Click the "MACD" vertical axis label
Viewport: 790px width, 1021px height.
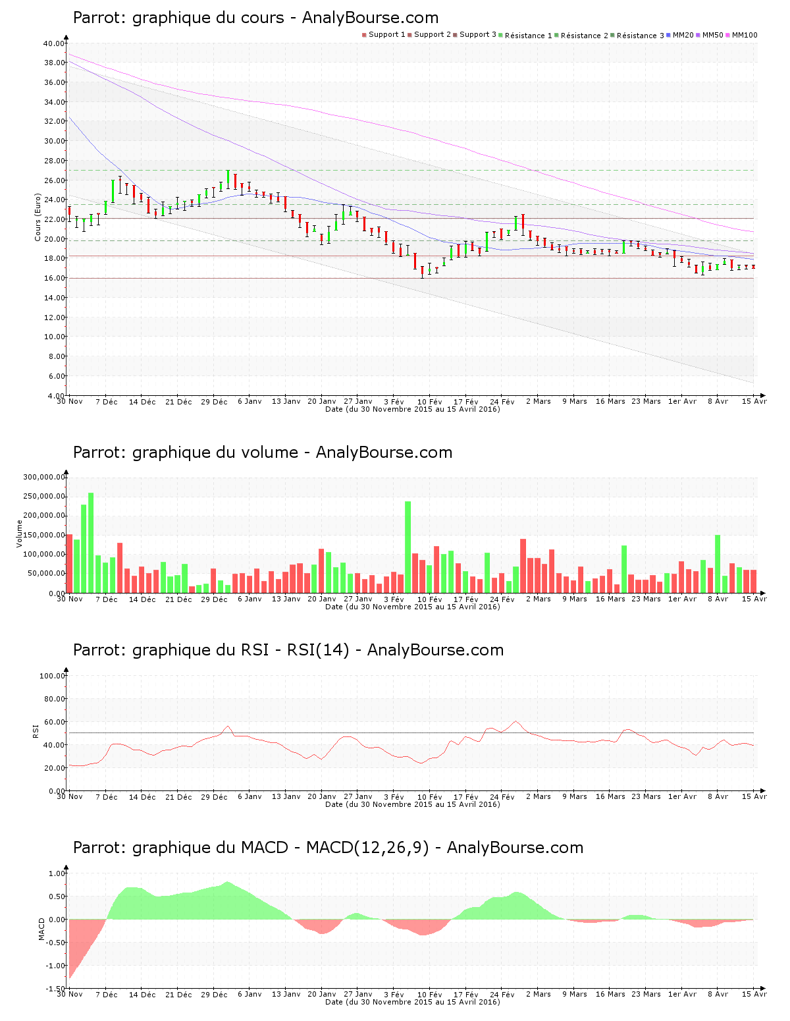(x=42, y=929)
